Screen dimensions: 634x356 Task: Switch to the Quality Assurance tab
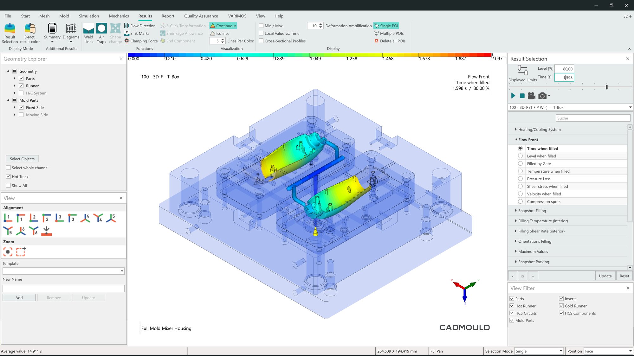(x=201, y=16)
